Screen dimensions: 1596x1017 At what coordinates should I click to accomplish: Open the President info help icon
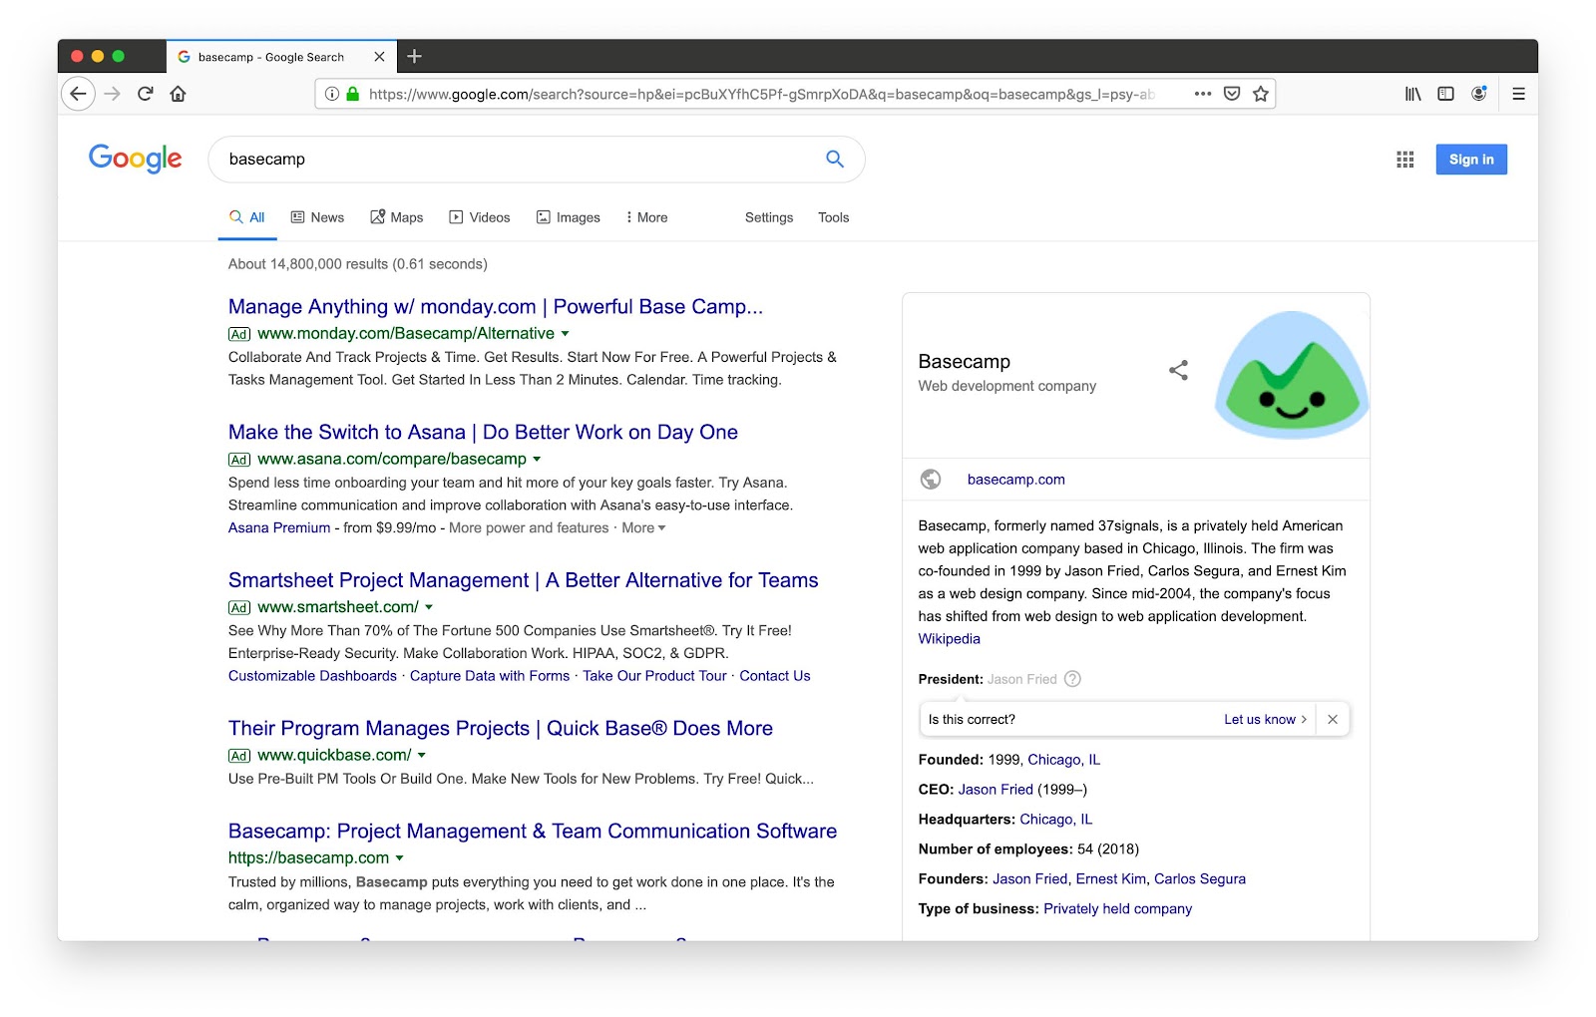[1072, 679]
